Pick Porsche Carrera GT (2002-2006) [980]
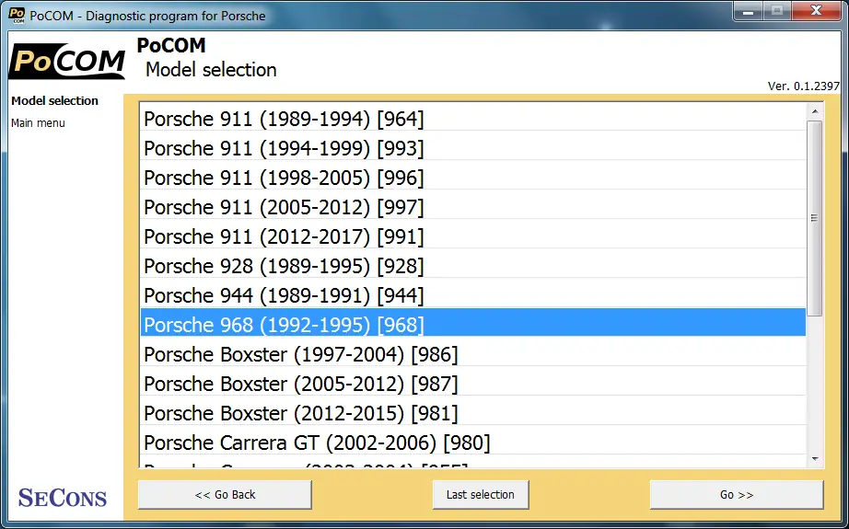Image resolution: width=849 pixels, height=529 pixels. 472,443
